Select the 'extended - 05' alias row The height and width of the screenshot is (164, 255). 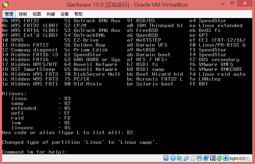pos(41,108)
